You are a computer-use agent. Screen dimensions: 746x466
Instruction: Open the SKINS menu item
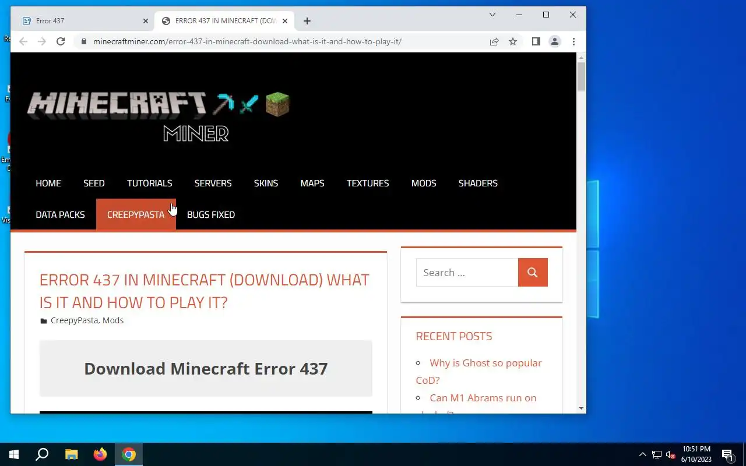[x=266, y=183]
